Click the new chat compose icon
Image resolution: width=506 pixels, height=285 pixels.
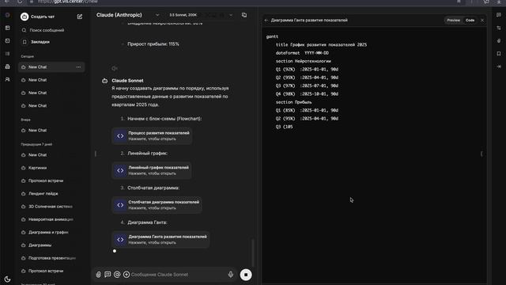pos(80,17)
